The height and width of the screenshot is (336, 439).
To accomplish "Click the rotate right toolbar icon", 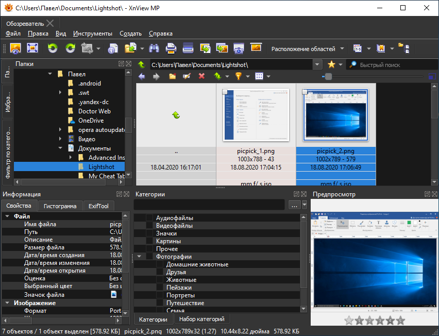I will point(70,48).
